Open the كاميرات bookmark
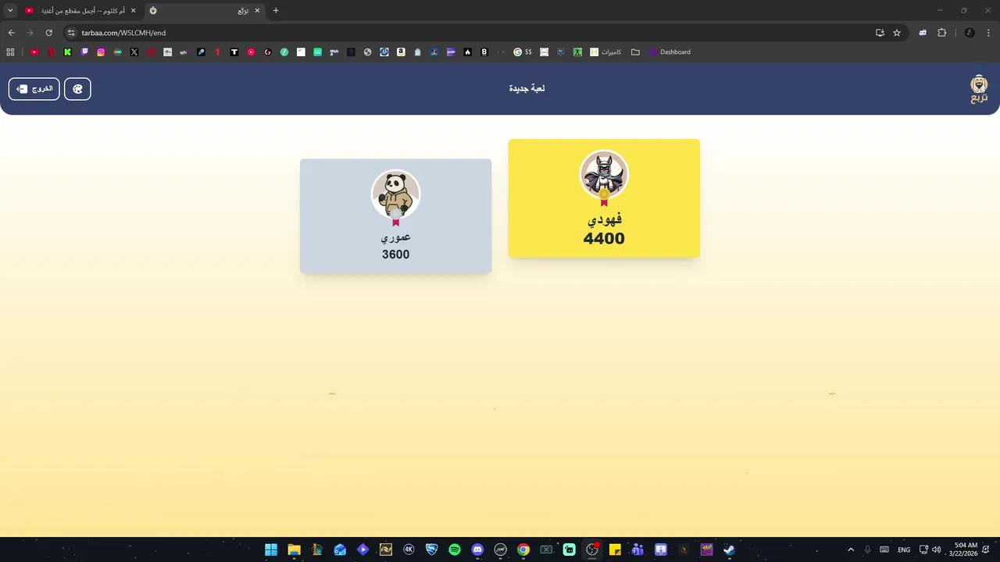 pyautogui.click(x=605, y=52)
